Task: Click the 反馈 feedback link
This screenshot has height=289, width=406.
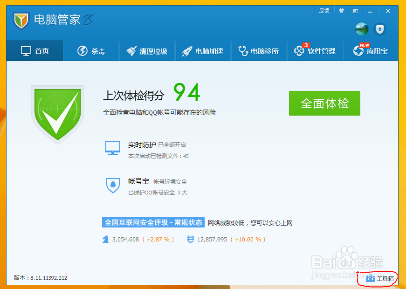Action: point(324,11)
